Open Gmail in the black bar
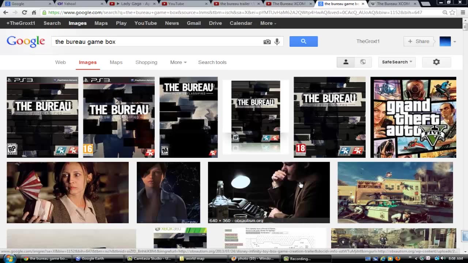Image resolution: width=468 pixels, height=263 pixels. coord(194,23)
